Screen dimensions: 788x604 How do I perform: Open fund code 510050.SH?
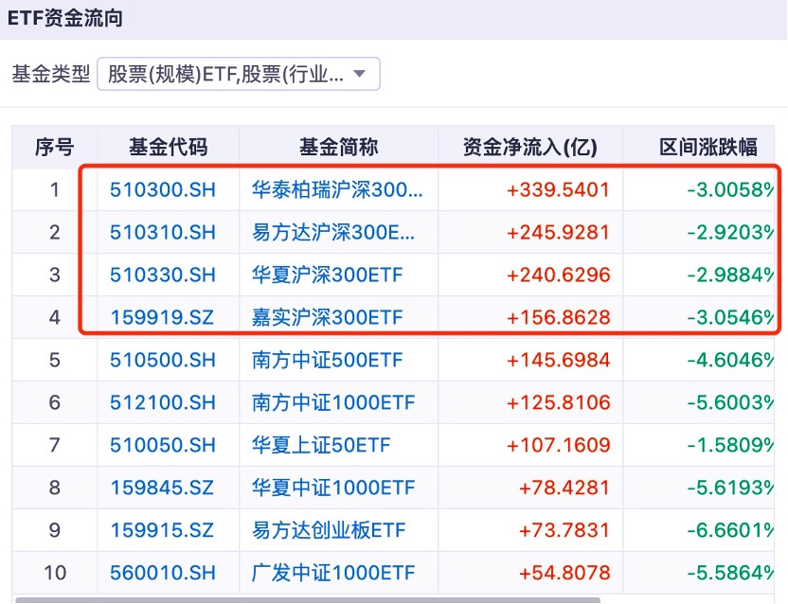163,445
